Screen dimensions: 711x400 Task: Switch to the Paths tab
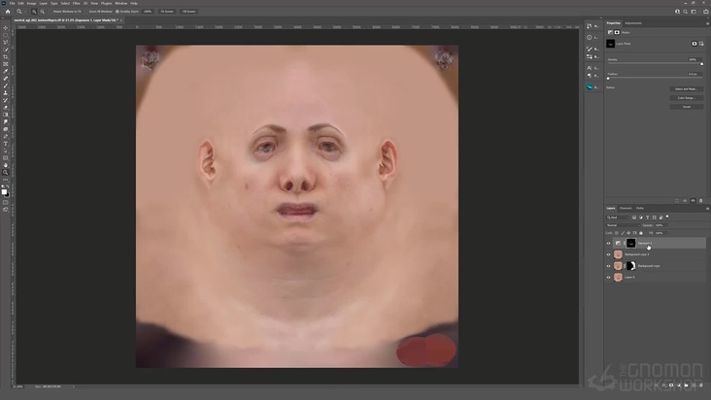640,209
